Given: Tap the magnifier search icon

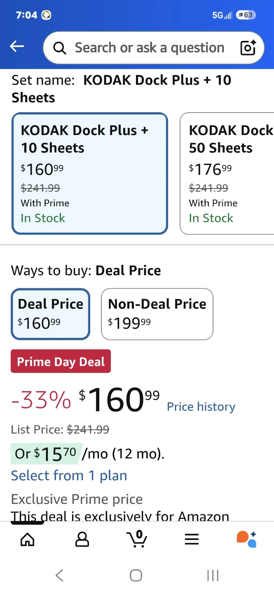Looking at the screenshot, I should point(60,48).
